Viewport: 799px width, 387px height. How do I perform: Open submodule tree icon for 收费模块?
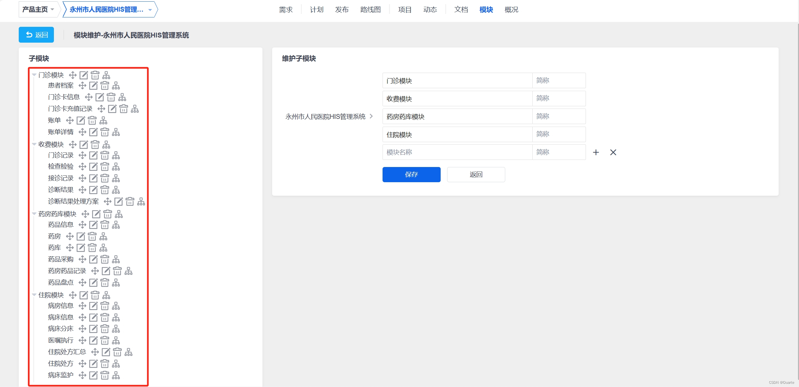pos(106,144)
